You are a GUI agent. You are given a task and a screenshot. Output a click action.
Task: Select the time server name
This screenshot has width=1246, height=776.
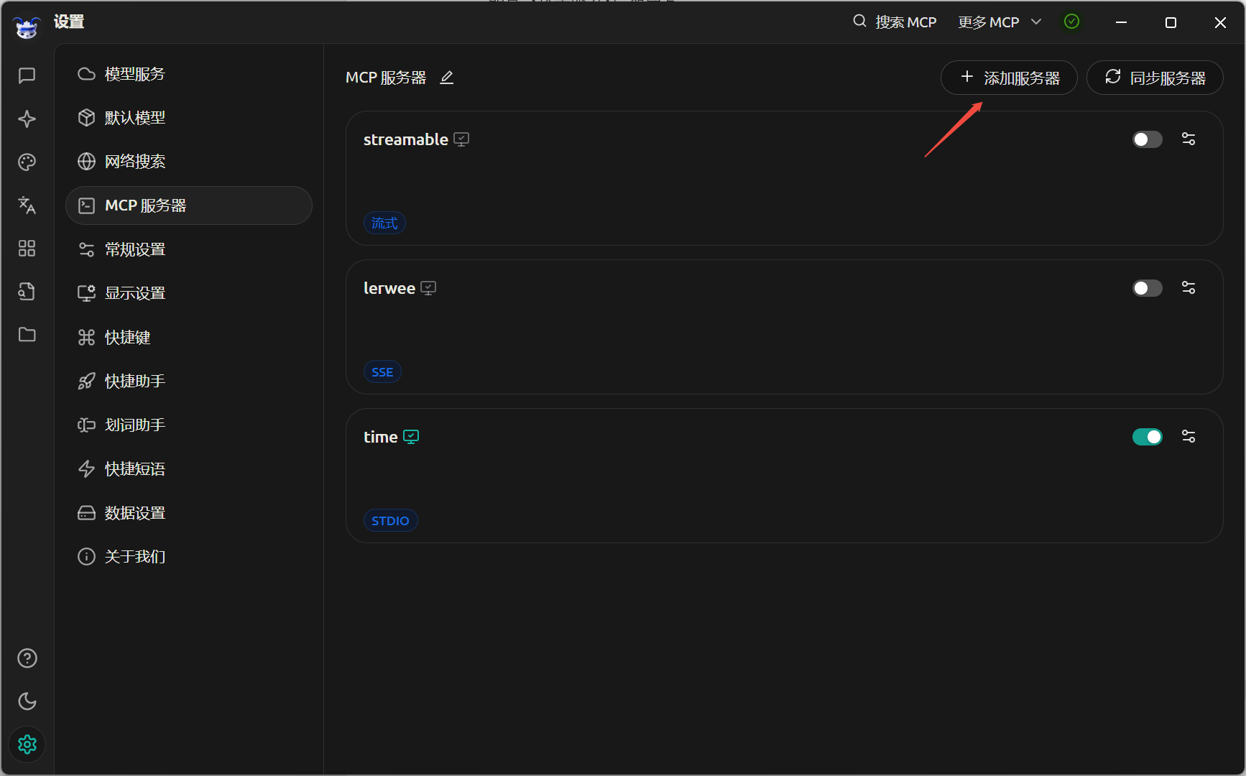(x=381, y=437)
